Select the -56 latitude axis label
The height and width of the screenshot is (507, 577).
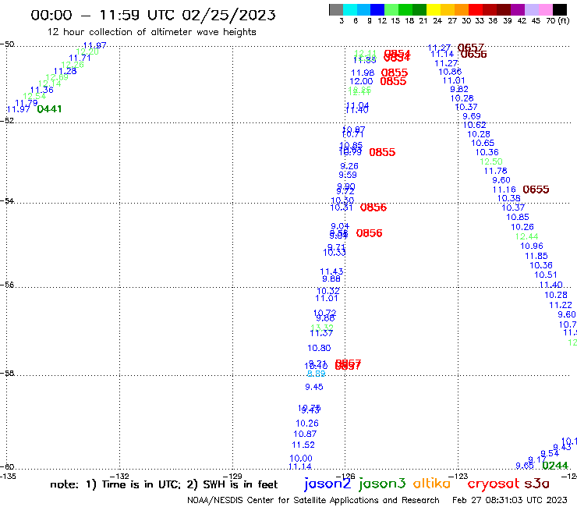[7, 285]
